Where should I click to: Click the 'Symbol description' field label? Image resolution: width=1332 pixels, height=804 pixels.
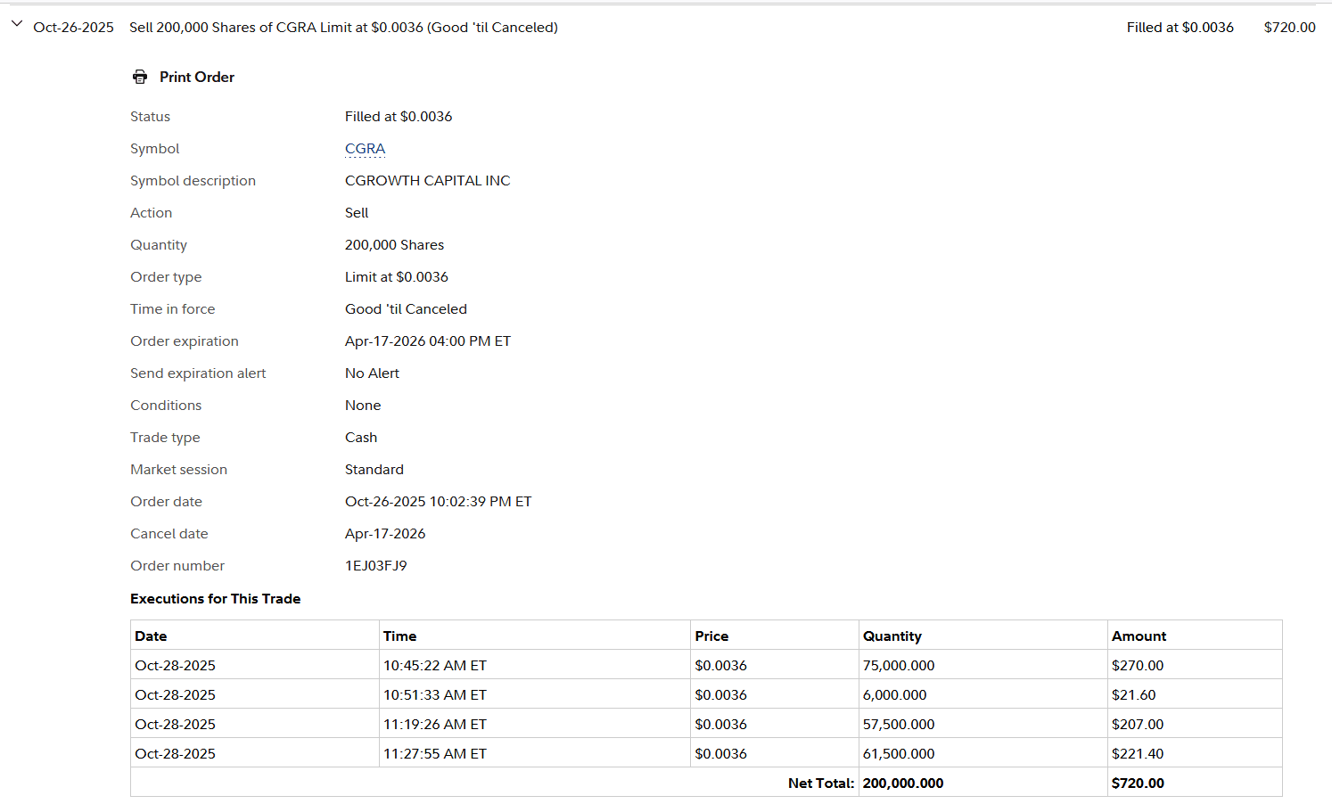pyautogui.click(x=193, y=181)
